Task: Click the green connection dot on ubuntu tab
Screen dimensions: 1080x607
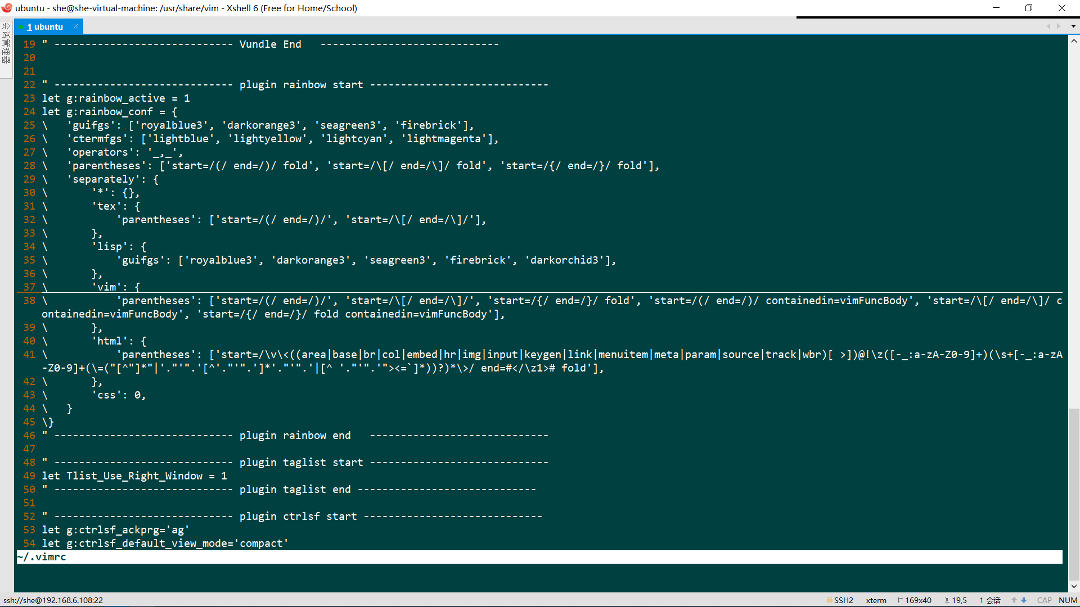Action: (20, 26)
